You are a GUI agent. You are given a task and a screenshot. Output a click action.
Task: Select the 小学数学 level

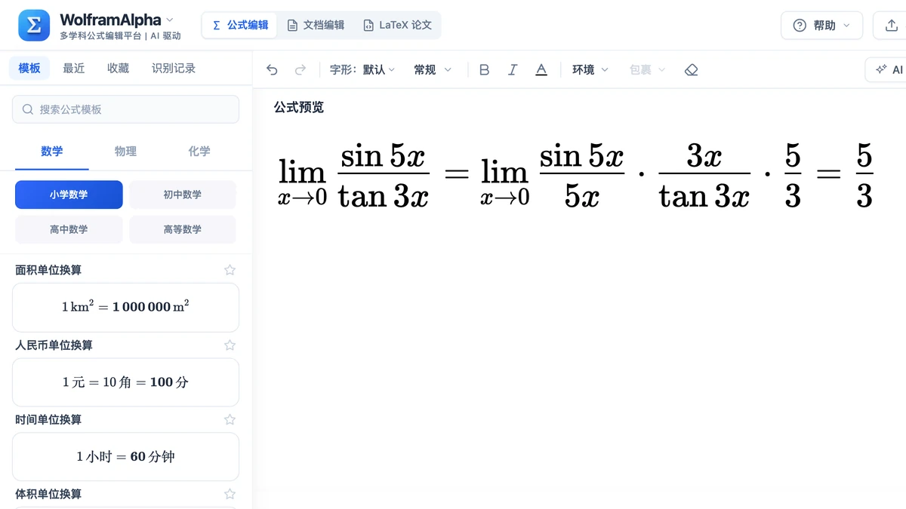point(69,195)
